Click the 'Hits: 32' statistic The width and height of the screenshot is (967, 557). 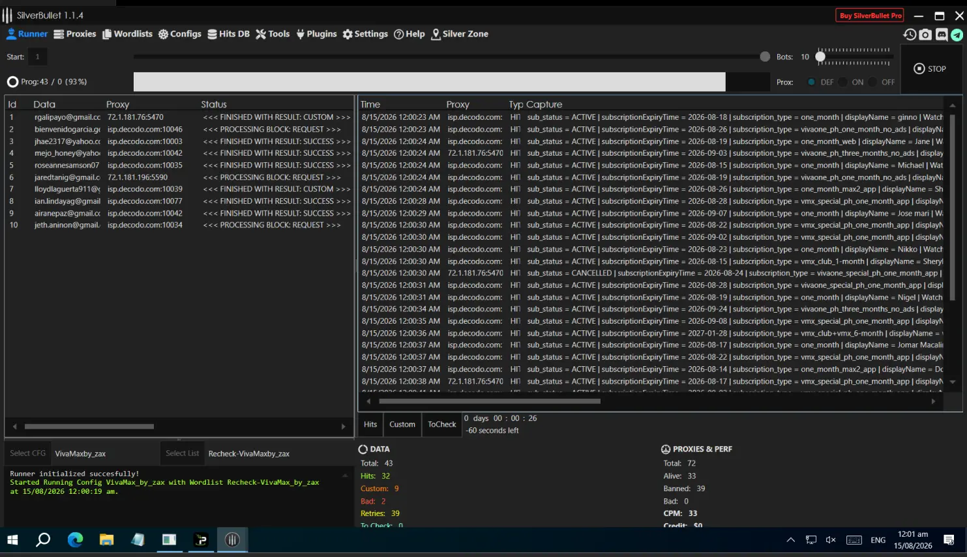375,476
